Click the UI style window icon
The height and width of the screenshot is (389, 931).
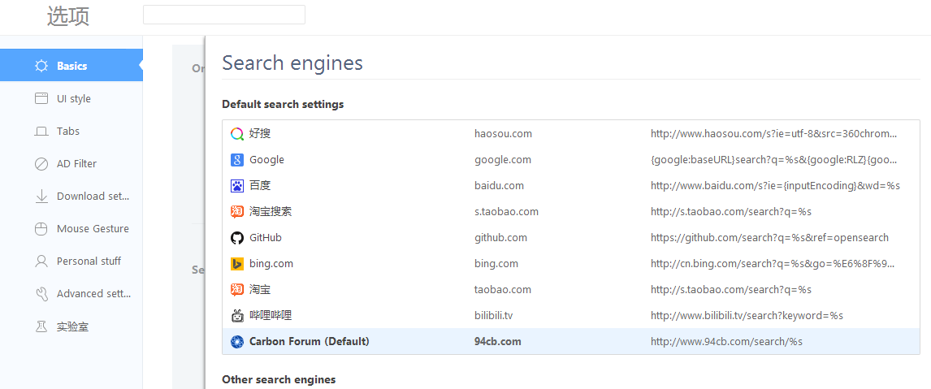click(41, 98)
